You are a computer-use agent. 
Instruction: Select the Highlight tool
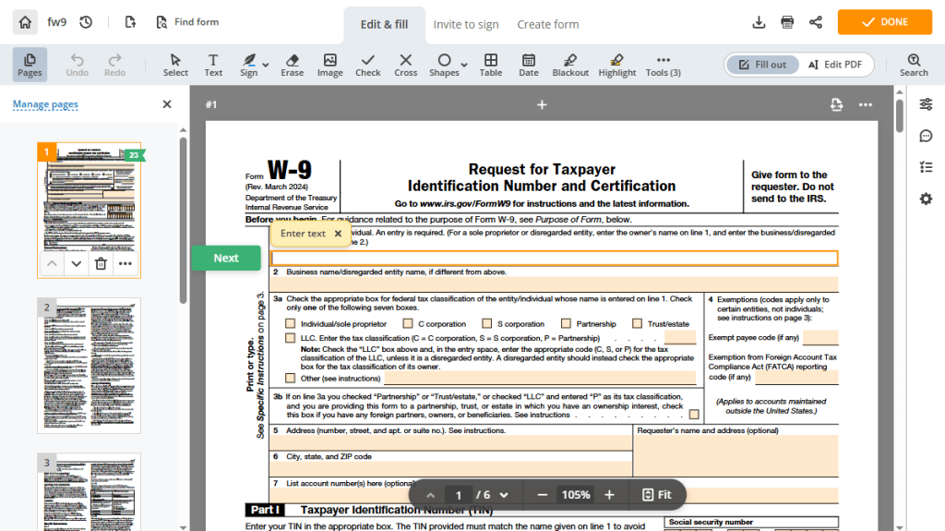tap(617, 65)
